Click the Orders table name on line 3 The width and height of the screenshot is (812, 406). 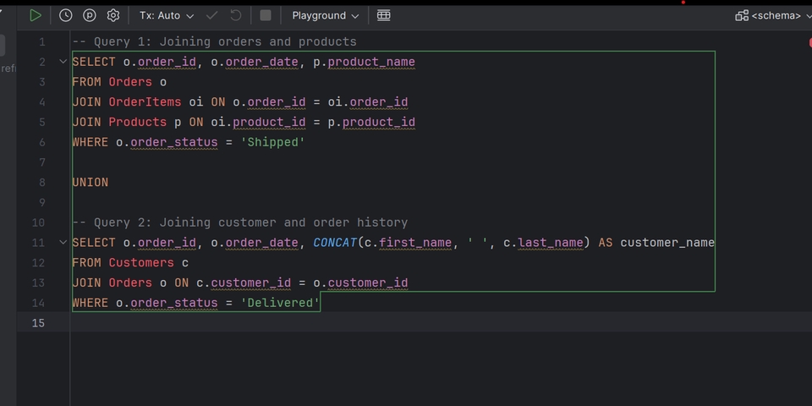click(x=130, y=82)
